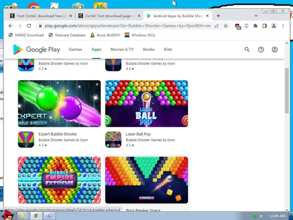The height and width of the screenshot is (220, 293).
Task: Open Google Play account icon
Action: [274, 49]
